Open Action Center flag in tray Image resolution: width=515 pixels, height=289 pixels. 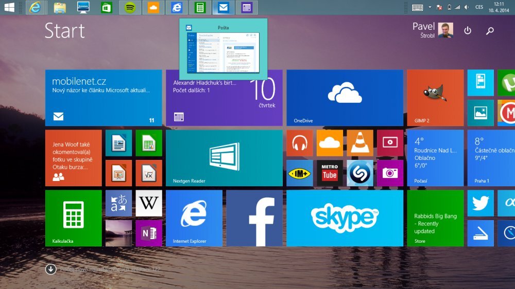click(439, 8)
